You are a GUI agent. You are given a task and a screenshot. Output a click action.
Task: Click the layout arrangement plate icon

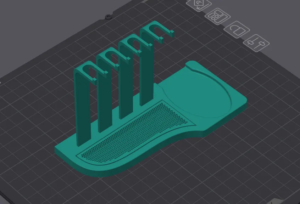pyautogui.click(x=217, y=16)
